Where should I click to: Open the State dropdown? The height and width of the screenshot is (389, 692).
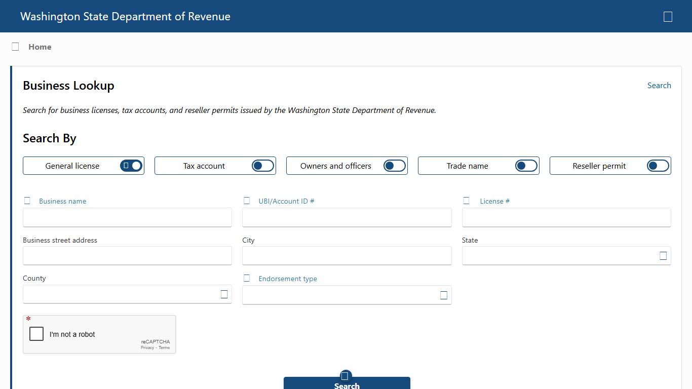pyautogui.click(x=663, y=256)
